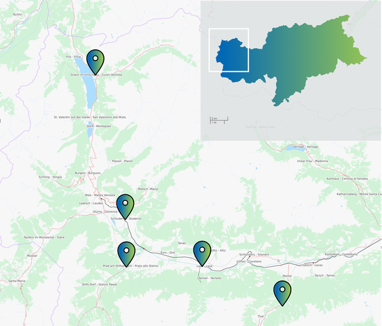Select the marker above Schluderns - Sluderno

point(125,207)
